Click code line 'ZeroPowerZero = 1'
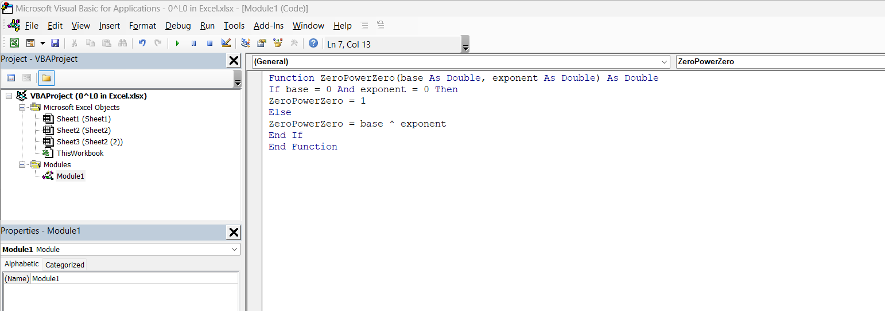This screenshot has height=311, width=885. (317, 101)
